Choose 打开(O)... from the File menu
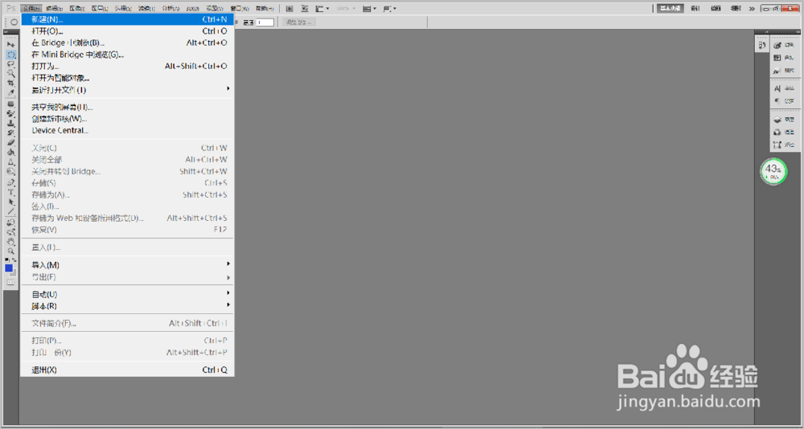The image size is (804, 429). click(127, 31)
